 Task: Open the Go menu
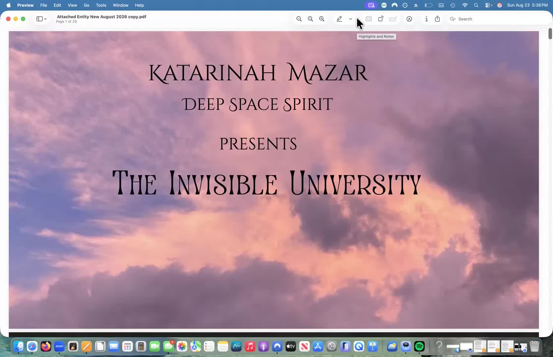click(86, 5)
